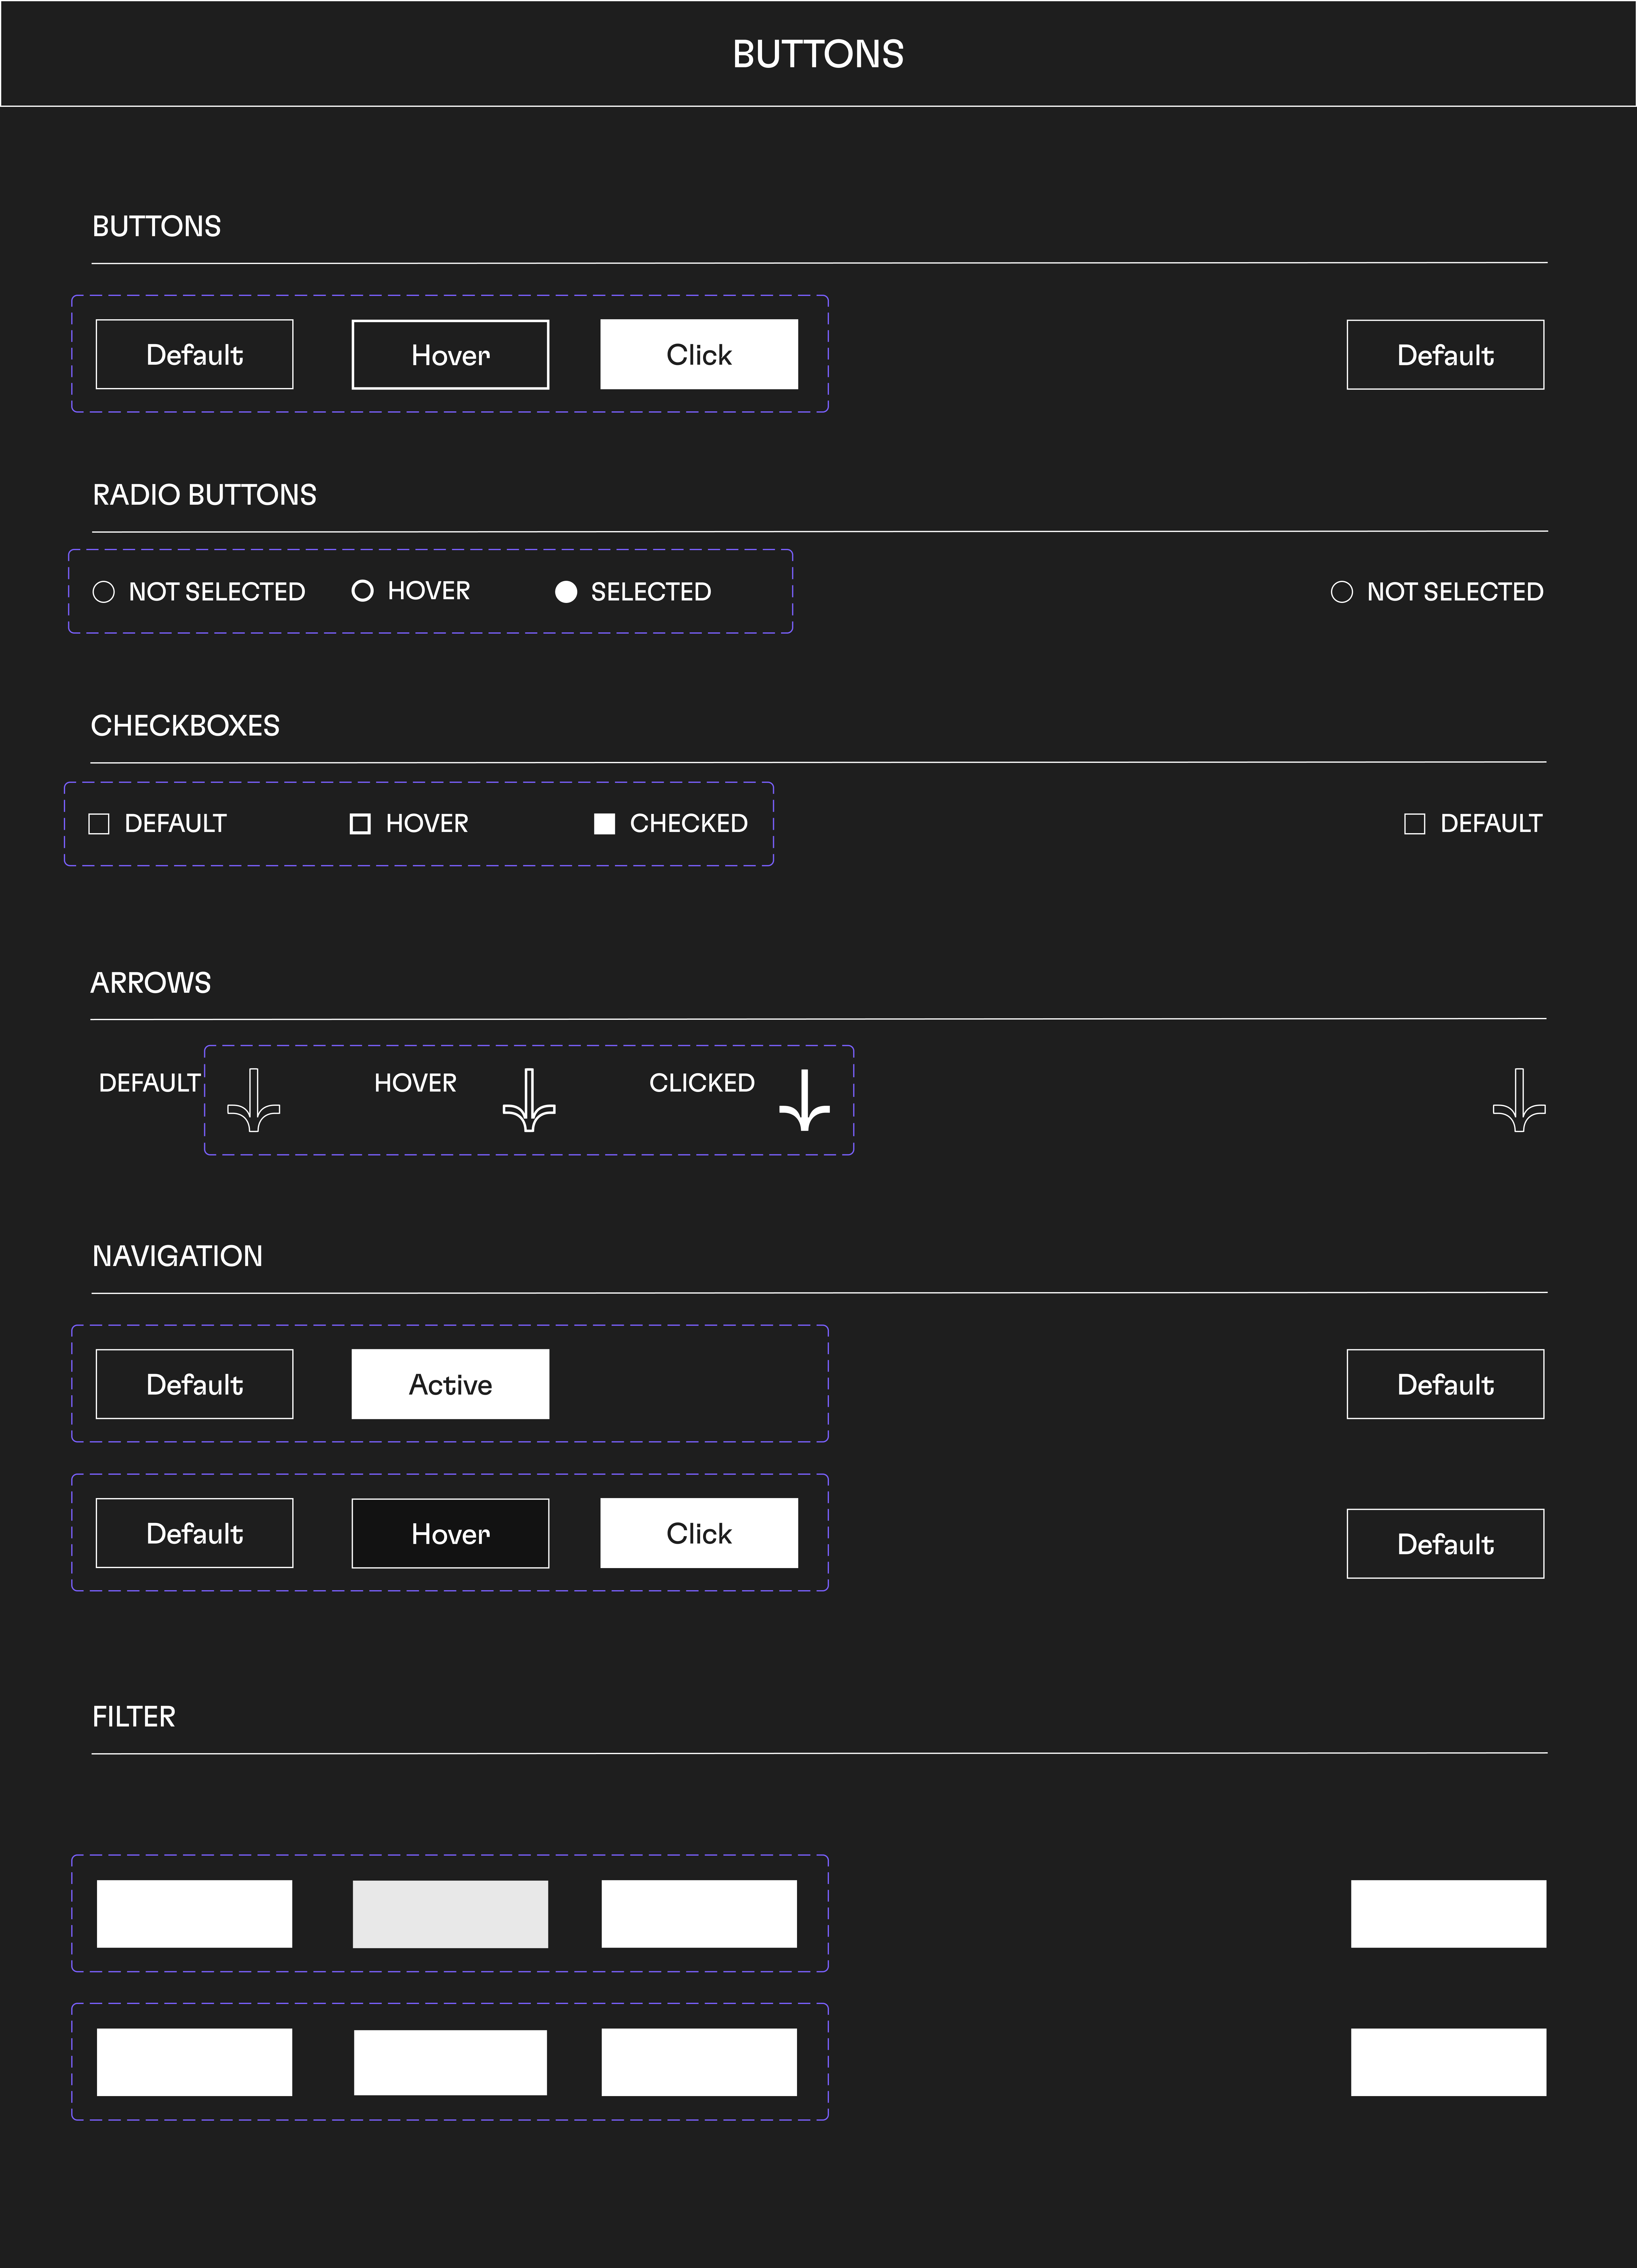The image size is (1637, 2268).
Task: Click the dark Hover button in Navigation
Action: coord(450,1533)
